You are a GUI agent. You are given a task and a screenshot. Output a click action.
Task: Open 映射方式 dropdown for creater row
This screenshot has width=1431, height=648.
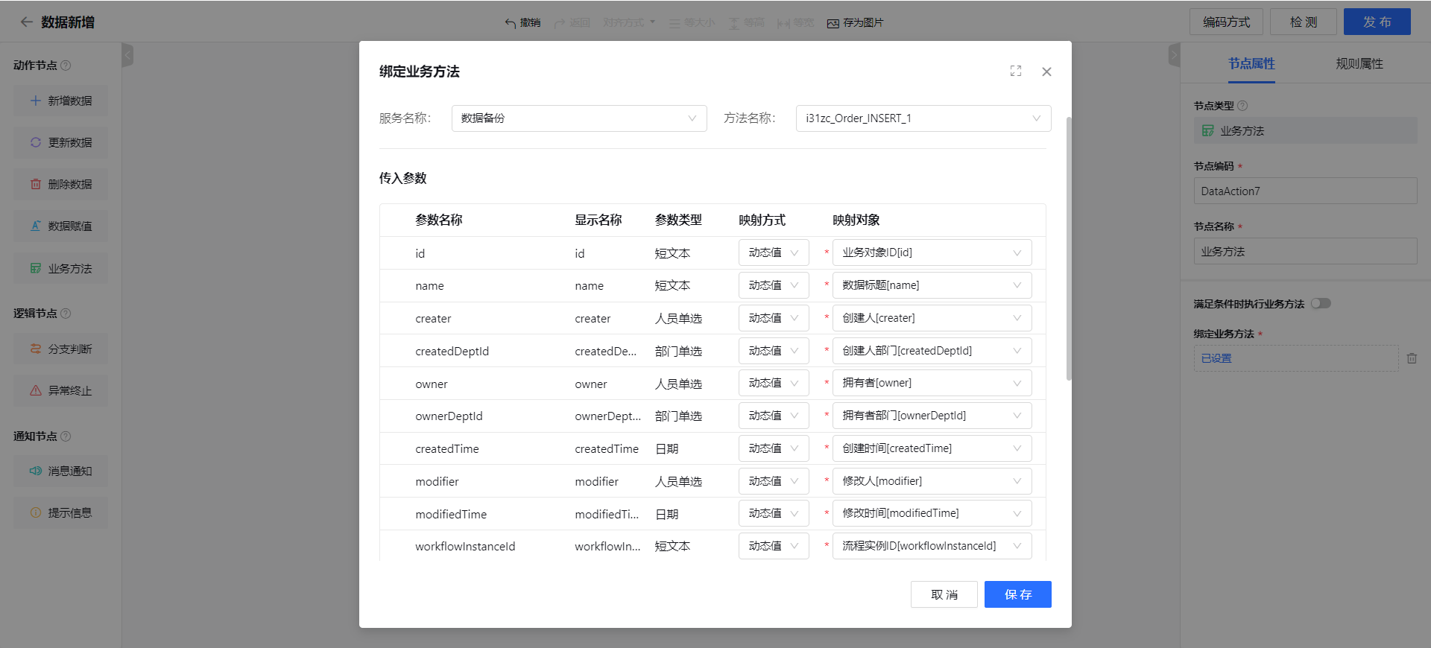point(774,318)
